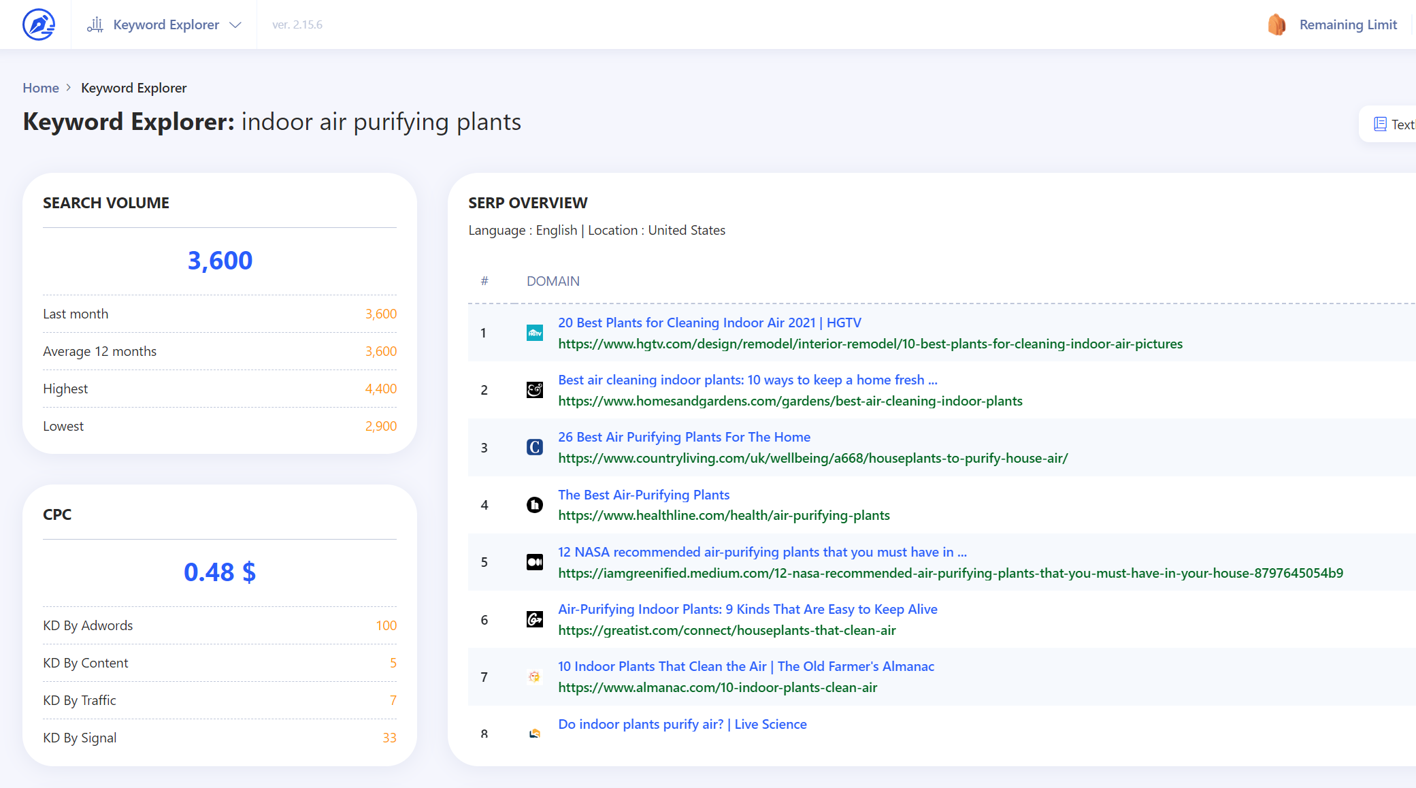Navigate to Home breadcrumb
This screenshot has width=1416, height=788.
(40, 88)
